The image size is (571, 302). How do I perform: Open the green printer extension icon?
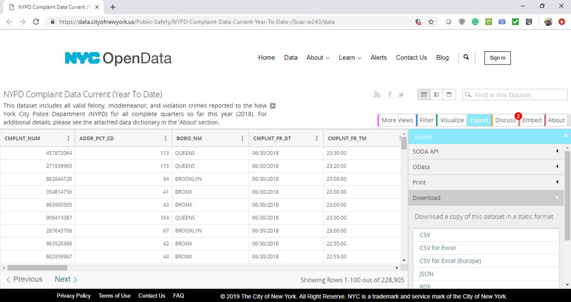(488, 22)
